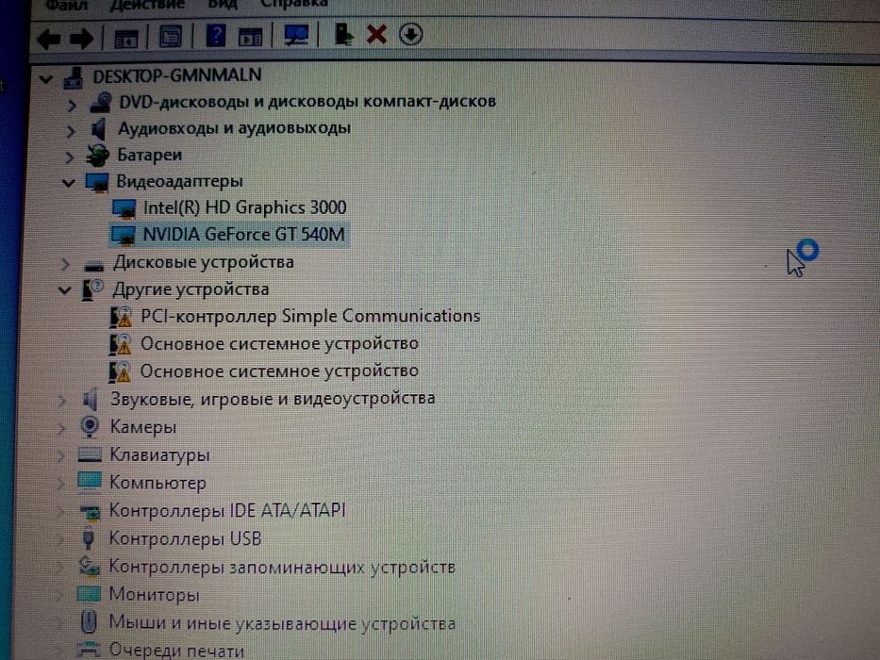Click the Мониторы label
Viewport: 880px width, 660px height.
click(x=155, y=594)
